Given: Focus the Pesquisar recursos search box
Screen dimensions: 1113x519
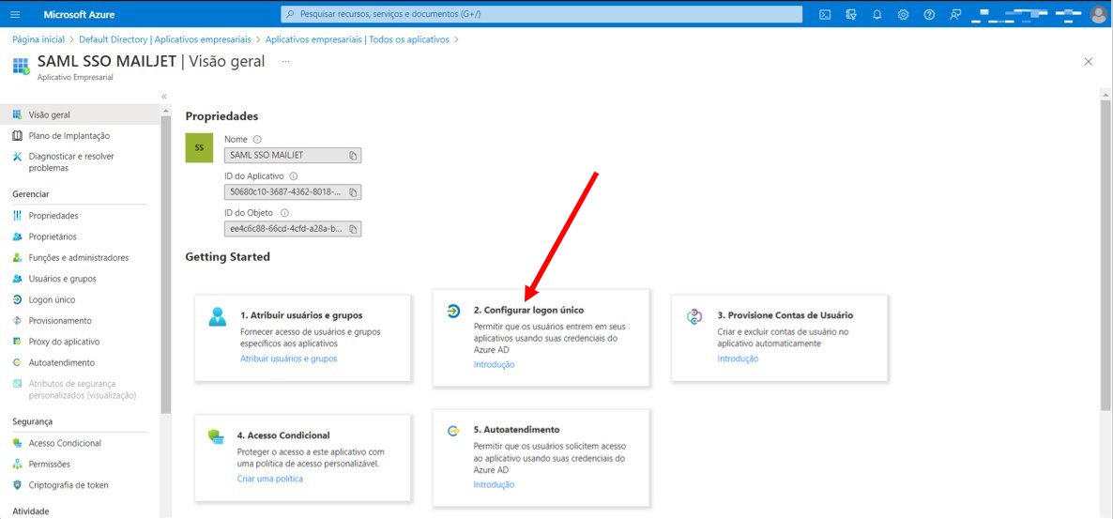Looking at the screenshot, I should [541, 14].
